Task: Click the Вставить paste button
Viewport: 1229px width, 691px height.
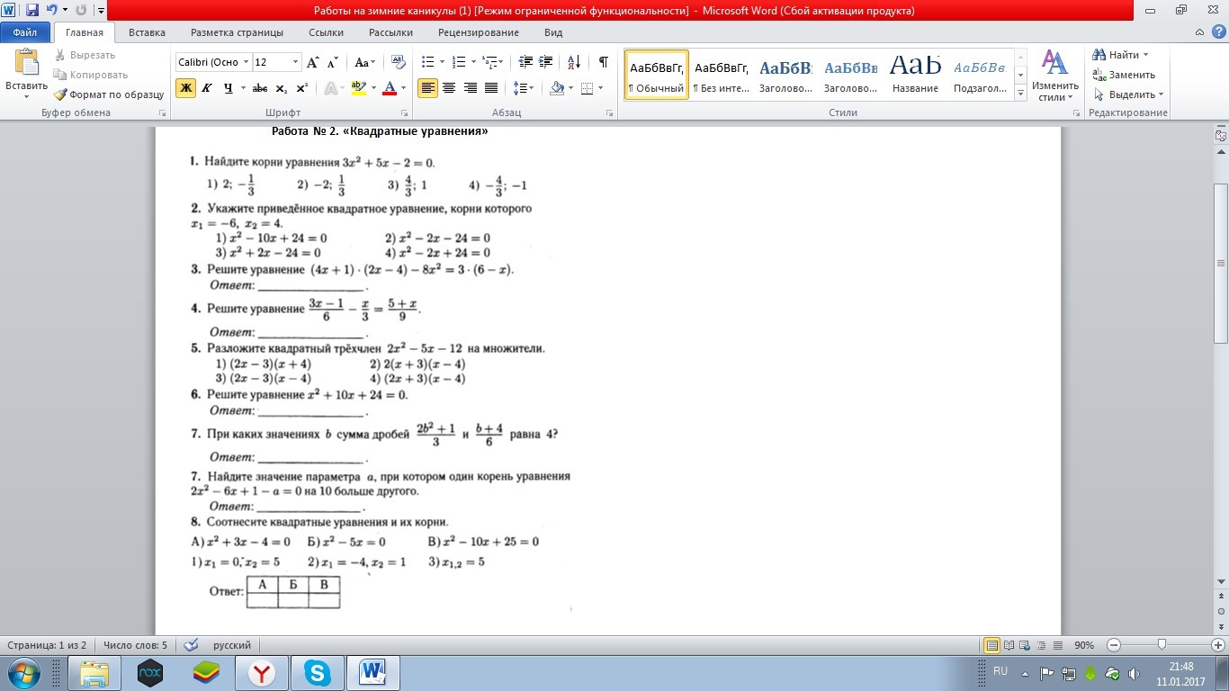Action: (26, 75)
